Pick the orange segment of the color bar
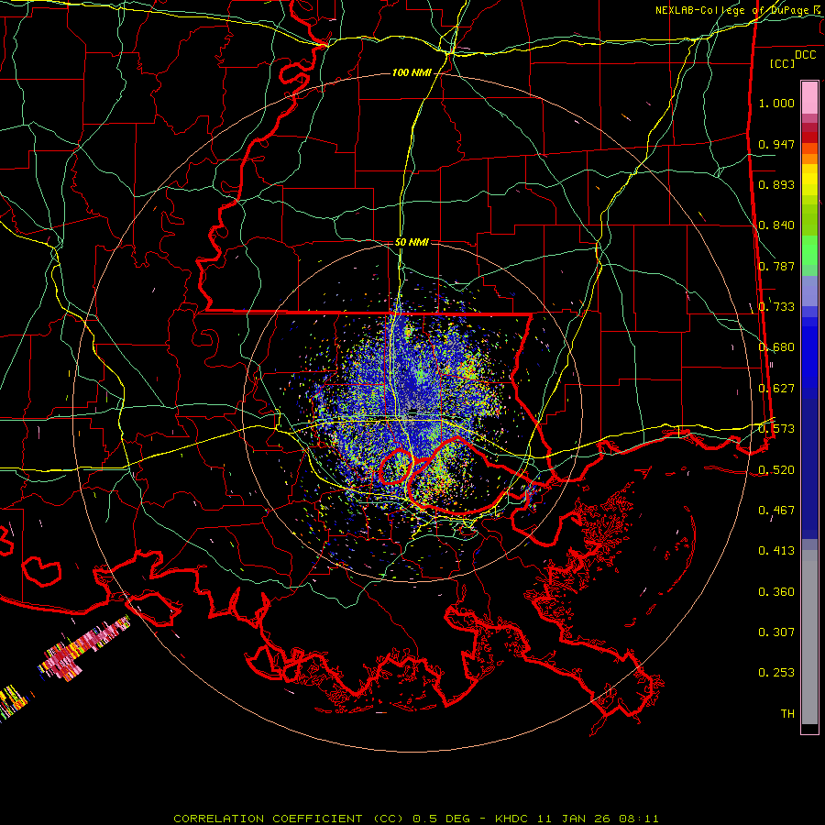The height and width of the screenshot is (825, 825). 809,159
